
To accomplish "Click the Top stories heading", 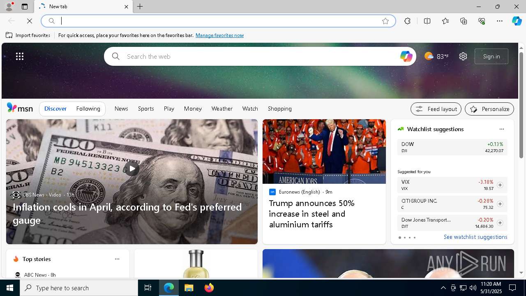I will click(37, 259).
